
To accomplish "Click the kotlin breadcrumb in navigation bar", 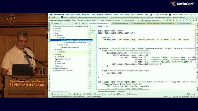I will [x=88, y=20].
